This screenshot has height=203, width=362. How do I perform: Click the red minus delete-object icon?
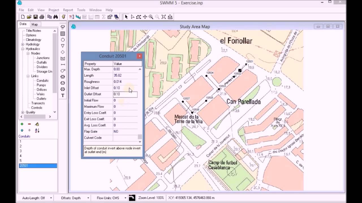click(29, 124)
